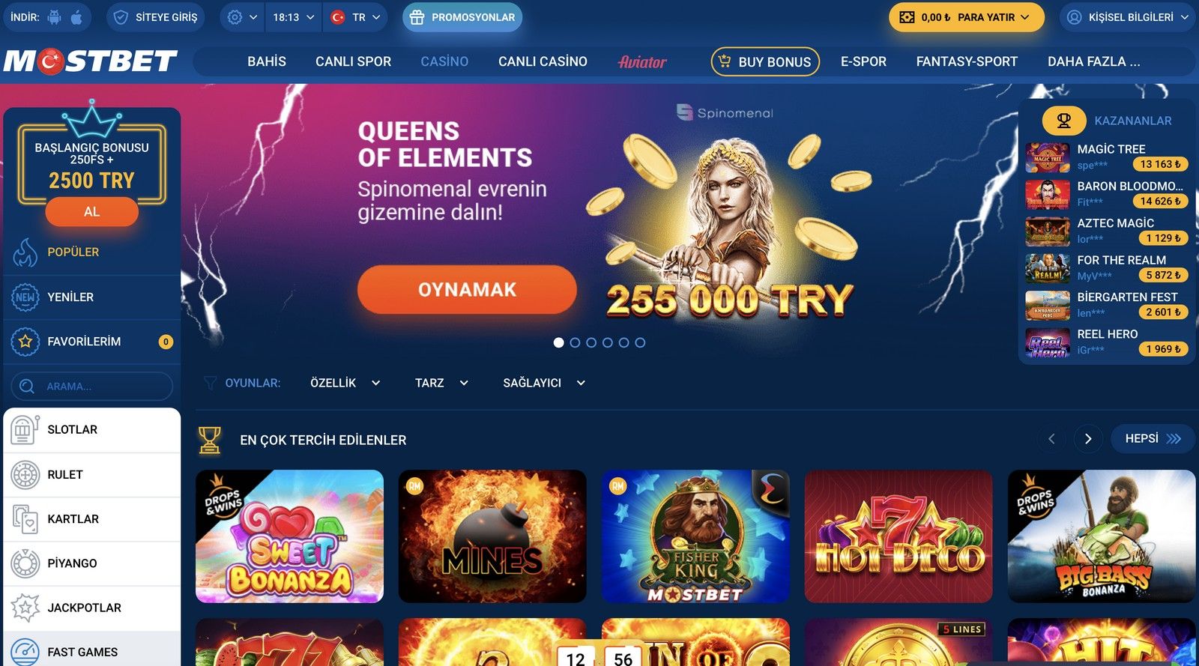Screen dimensions: 1199x666
Task: Show next games with right arrow
Action: [1088, 439]
